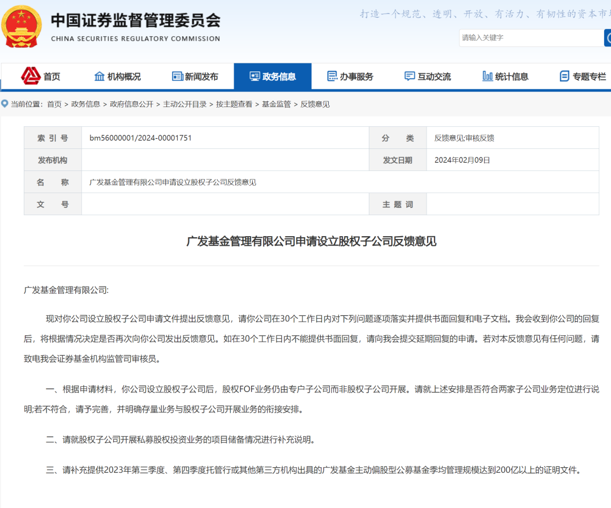The width and height of the screenshot is (611, 508).
Task: Go to the 办事服务 tab
Action: [350, 76]
